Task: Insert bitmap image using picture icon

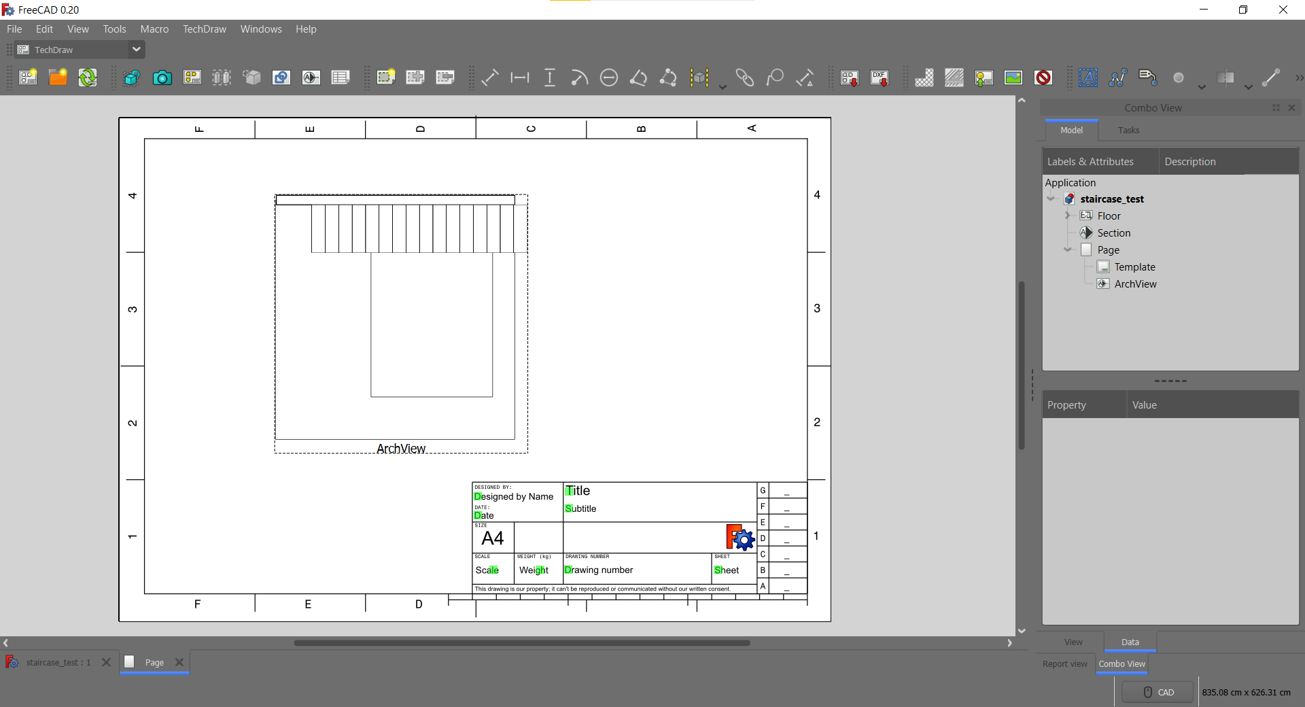Action: tap(1013, 77)
